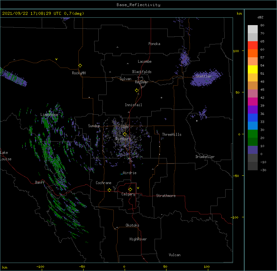Click the -100 tick label on bottom axis

point(40,266)
